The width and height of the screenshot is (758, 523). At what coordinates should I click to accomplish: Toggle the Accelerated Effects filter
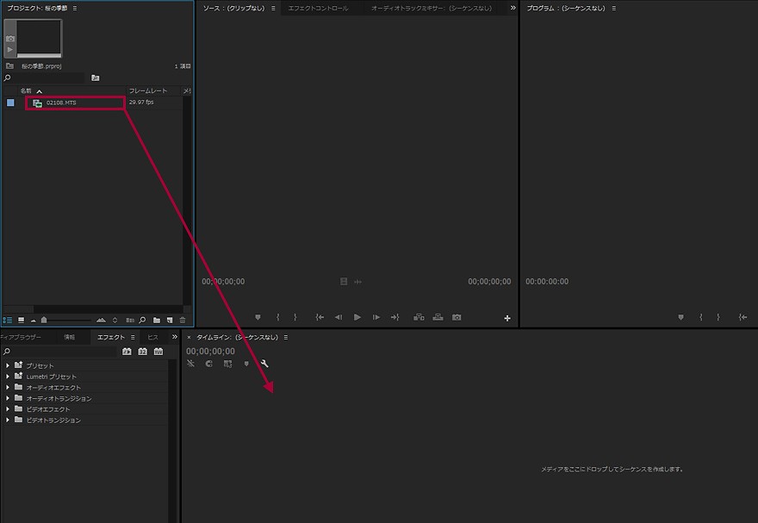point(127,352)
